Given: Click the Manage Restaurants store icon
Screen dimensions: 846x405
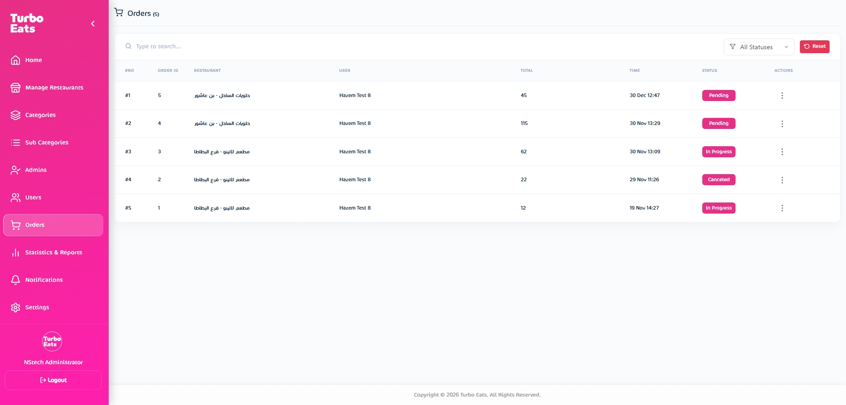Looking at the screenshot, I should [x=16, y=88].
